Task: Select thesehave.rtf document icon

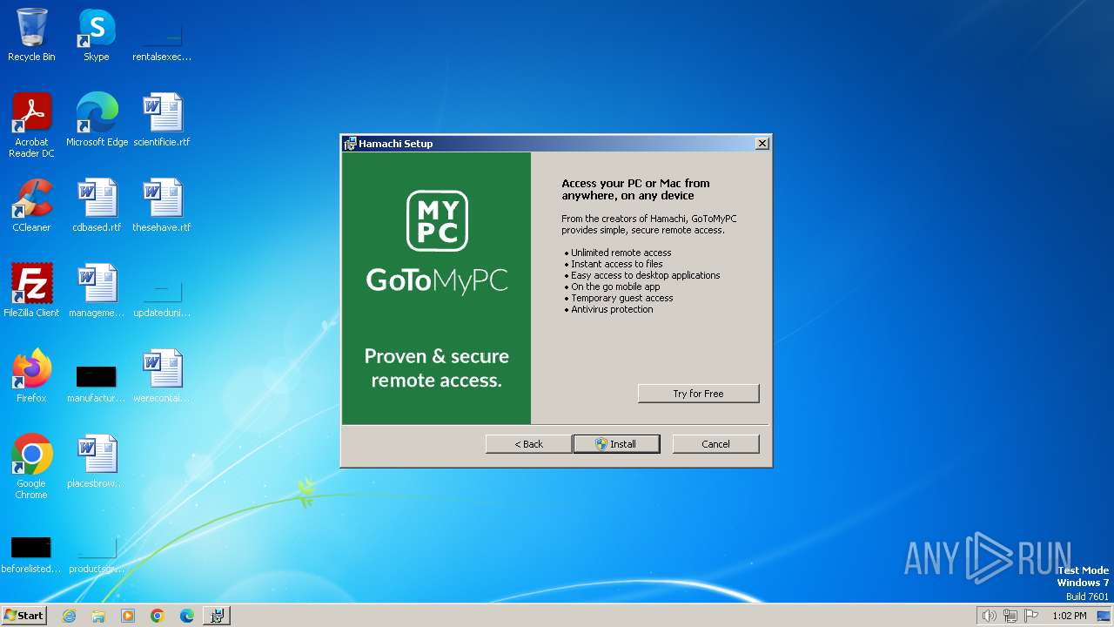Action: [162, 206]
